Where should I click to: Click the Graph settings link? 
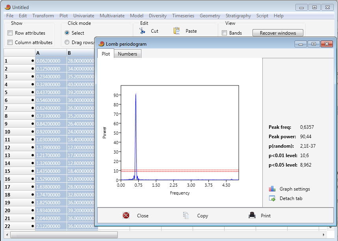click(295, 189)
